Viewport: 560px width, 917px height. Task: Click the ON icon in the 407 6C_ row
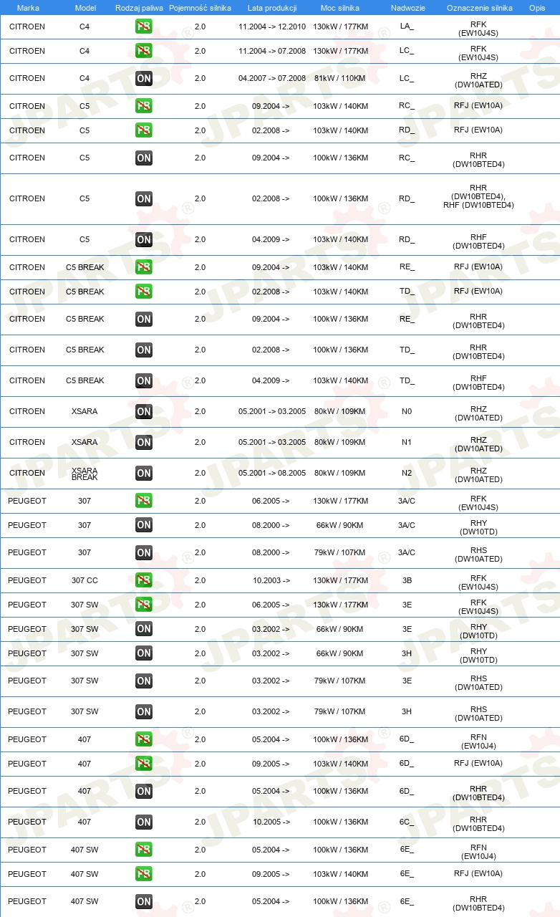143,822
